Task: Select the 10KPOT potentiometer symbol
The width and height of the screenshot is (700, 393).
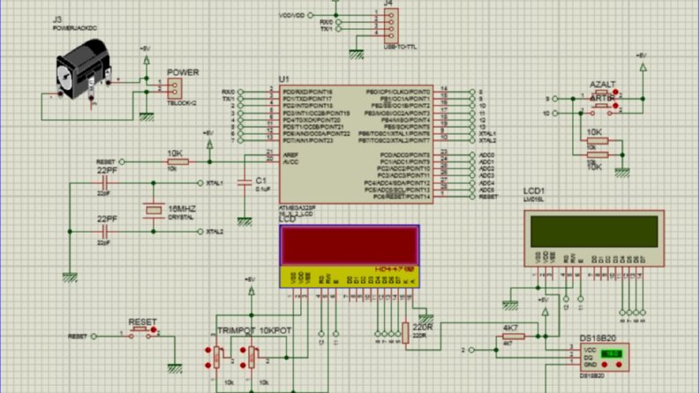Action: 252,357
